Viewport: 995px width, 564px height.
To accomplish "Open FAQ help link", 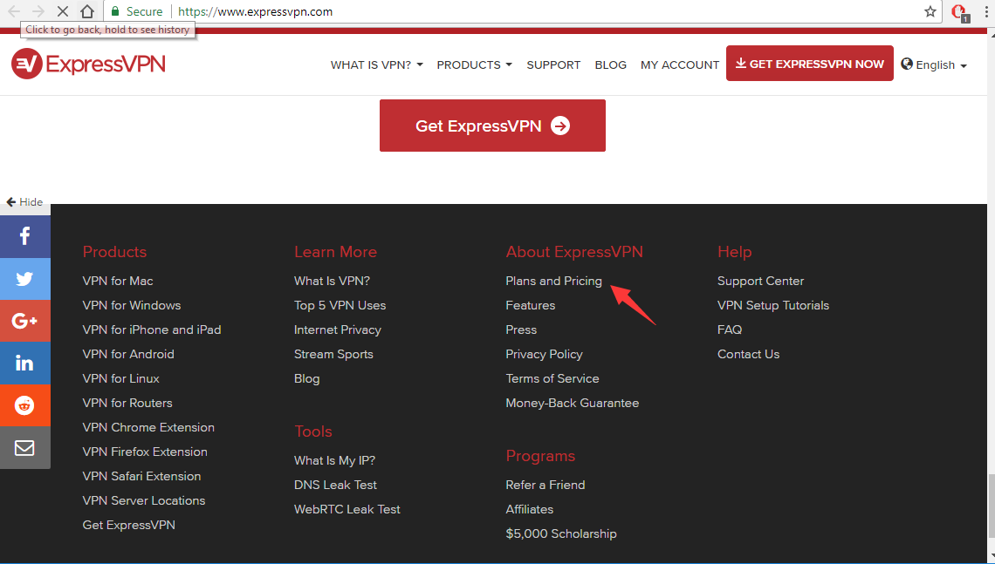I will point(729,330).
